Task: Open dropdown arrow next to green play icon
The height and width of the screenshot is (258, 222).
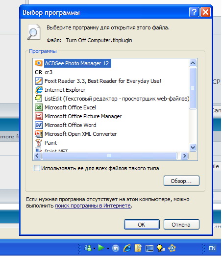Action: click(108, 248)
